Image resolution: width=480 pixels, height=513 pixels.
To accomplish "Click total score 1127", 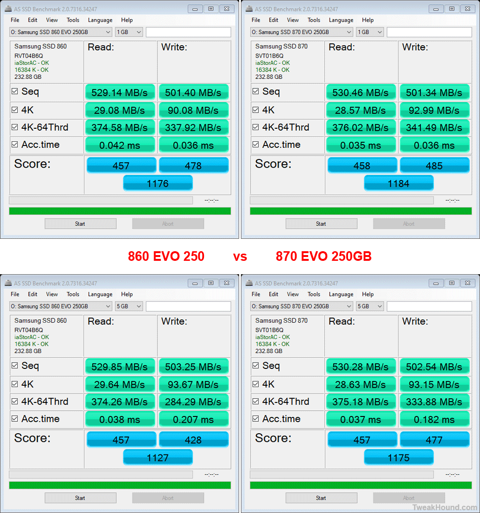I will pyautogui.click(x=158, y=457).
